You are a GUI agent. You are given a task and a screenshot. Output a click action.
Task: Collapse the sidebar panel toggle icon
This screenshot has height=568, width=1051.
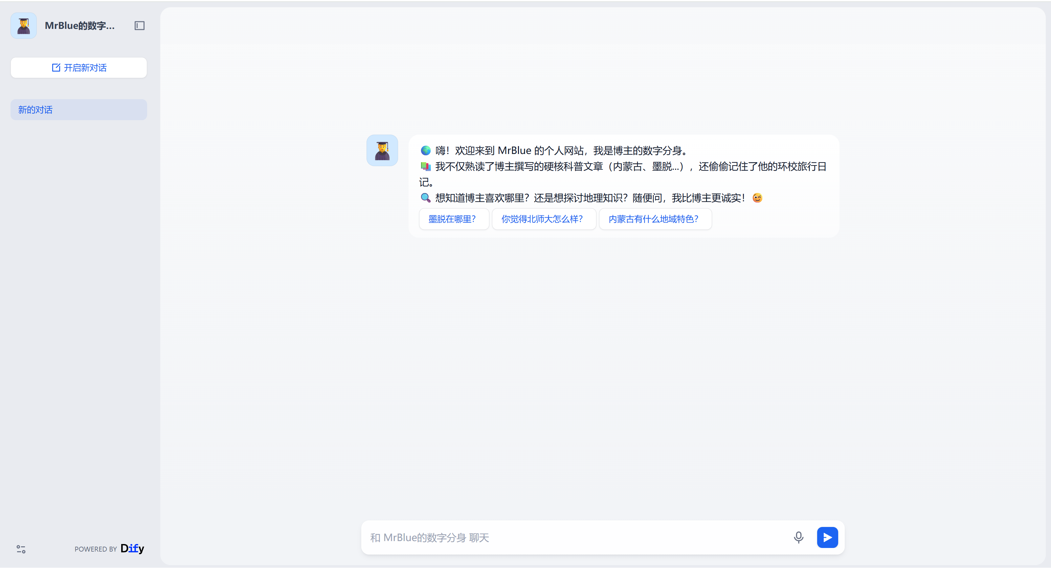click(139, 25)
